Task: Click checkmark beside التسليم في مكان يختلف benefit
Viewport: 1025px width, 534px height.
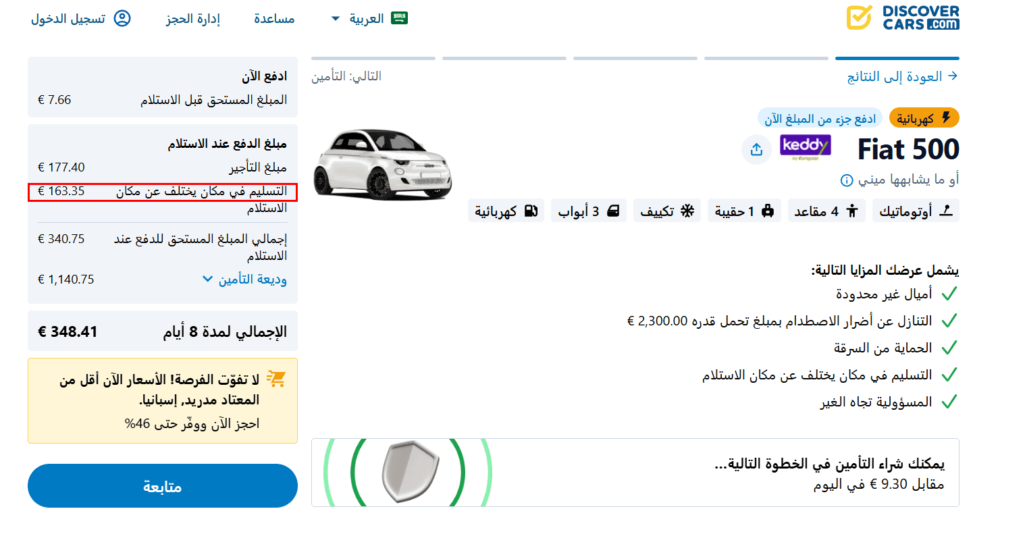Action: pyautogui.click(x=949, y=375)
